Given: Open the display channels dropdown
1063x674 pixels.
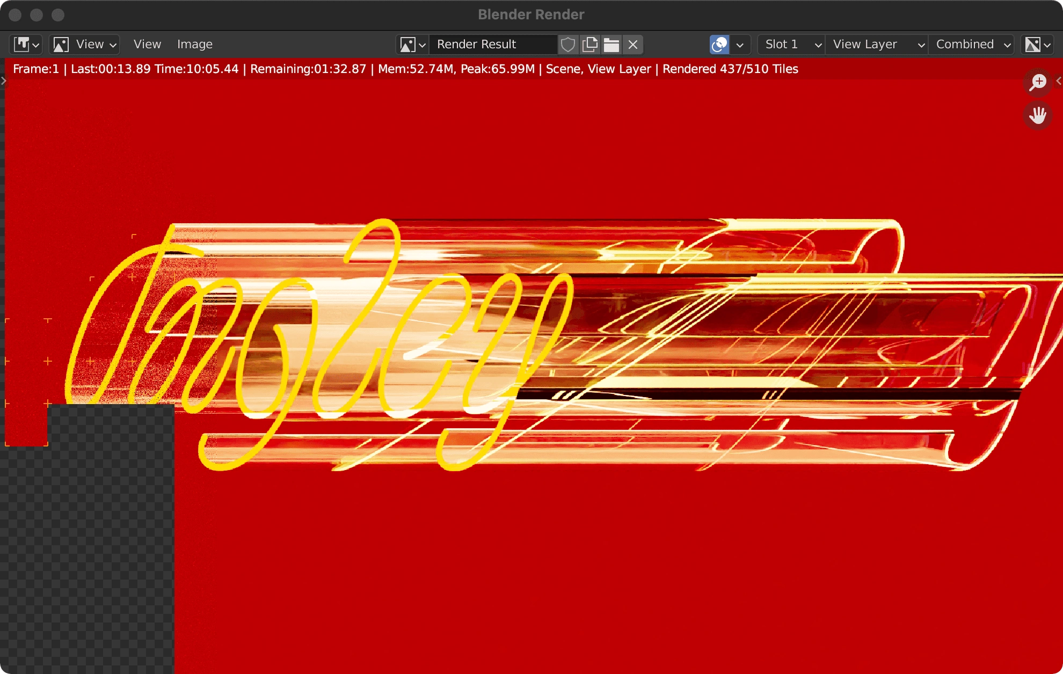Looking at the screenshot, I should [x=1037, y=45].
